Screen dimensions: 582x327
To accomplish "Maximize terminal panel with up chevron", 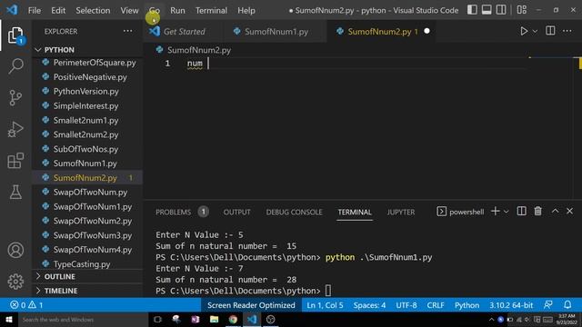I will click(555, 211).
